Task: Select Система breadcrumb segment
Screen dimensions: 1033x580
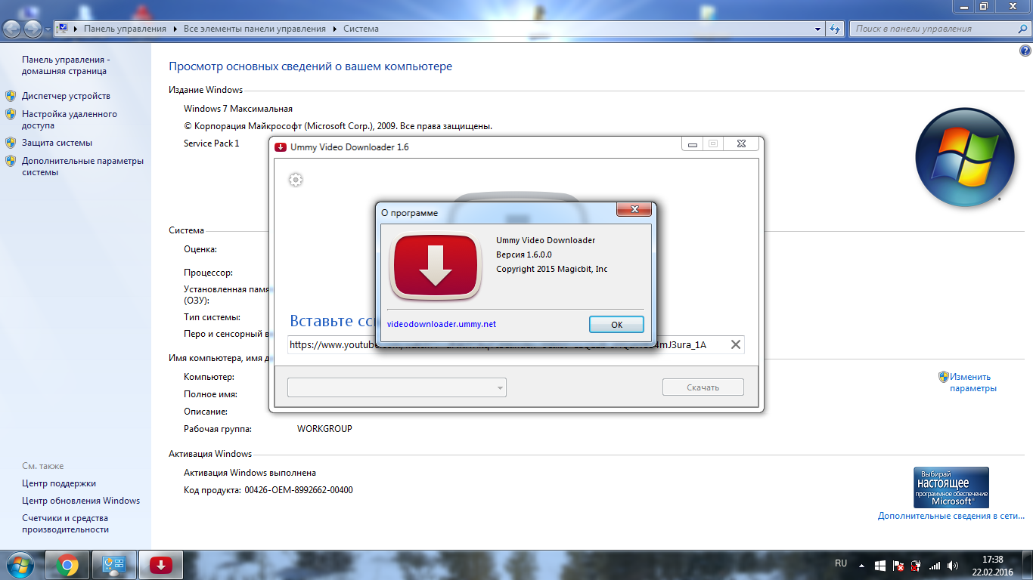Action: point(361,29)
